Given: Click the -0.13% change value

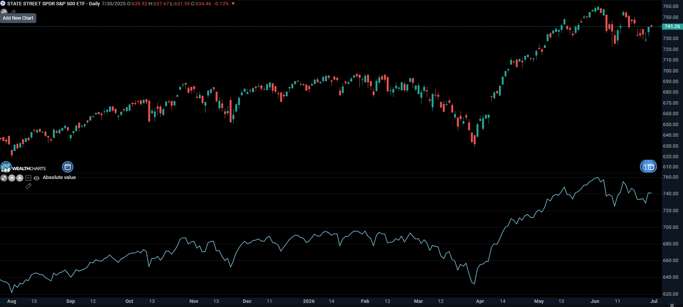Looking at the screenshot, I should (x=221, y=4).
